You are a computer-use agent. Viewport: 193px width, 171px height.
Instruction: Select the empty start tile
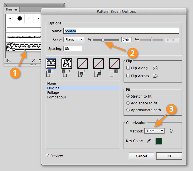point(98,63)
